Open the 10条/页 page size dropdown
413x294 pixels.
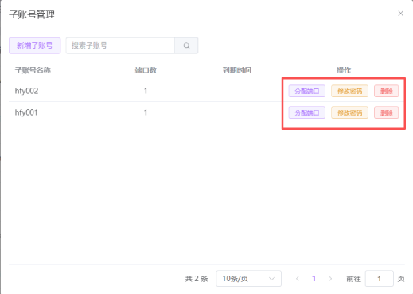point(249,279)
